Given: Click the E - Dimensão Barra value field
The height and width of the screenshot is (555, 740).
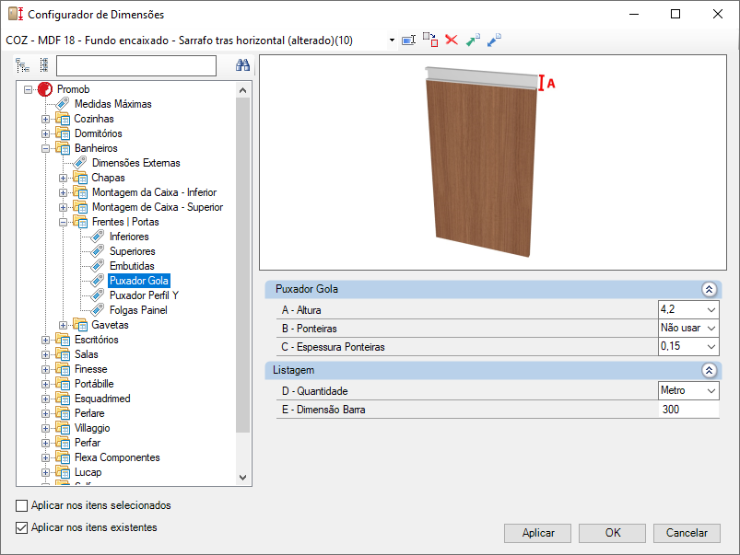Looking at the screenshot, I should point(687,410).
